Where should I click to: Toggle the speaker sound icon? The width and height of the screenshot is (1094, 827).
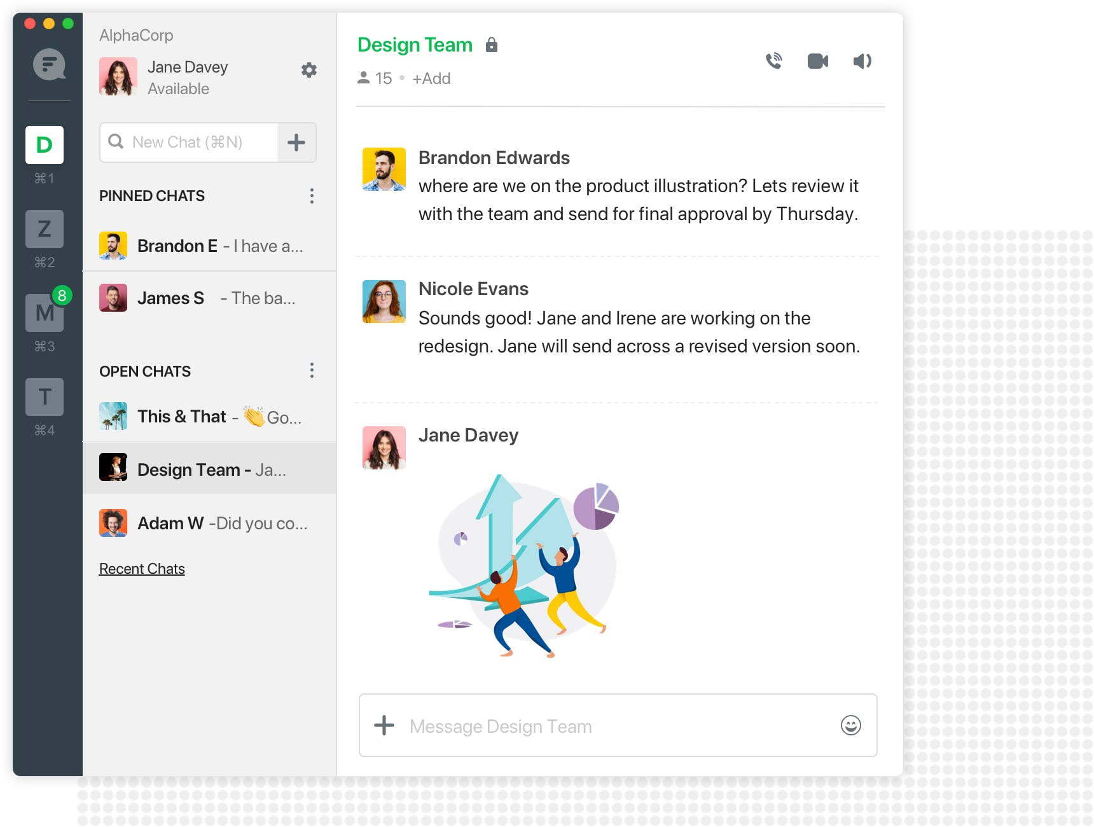tap(862, 61)
